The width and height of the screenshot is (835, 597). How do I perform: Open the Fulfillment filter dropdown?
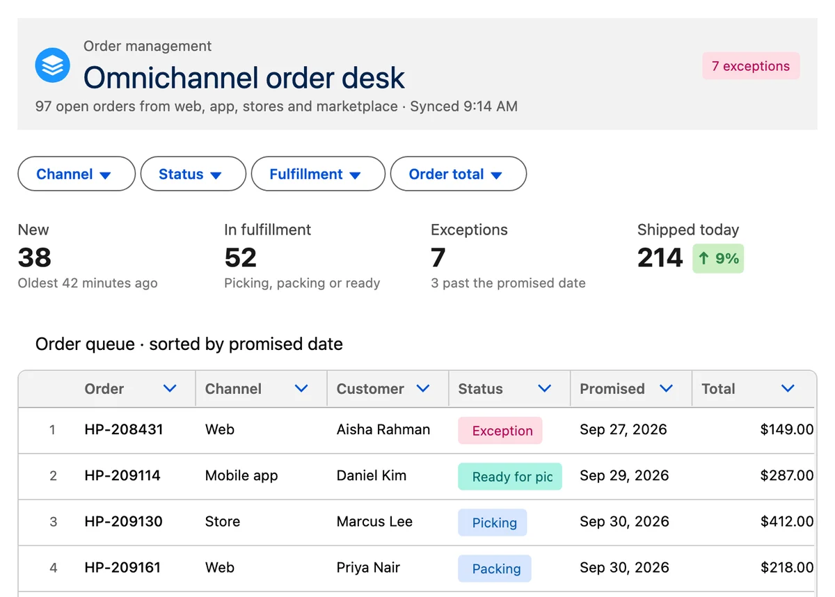[318, 174]
